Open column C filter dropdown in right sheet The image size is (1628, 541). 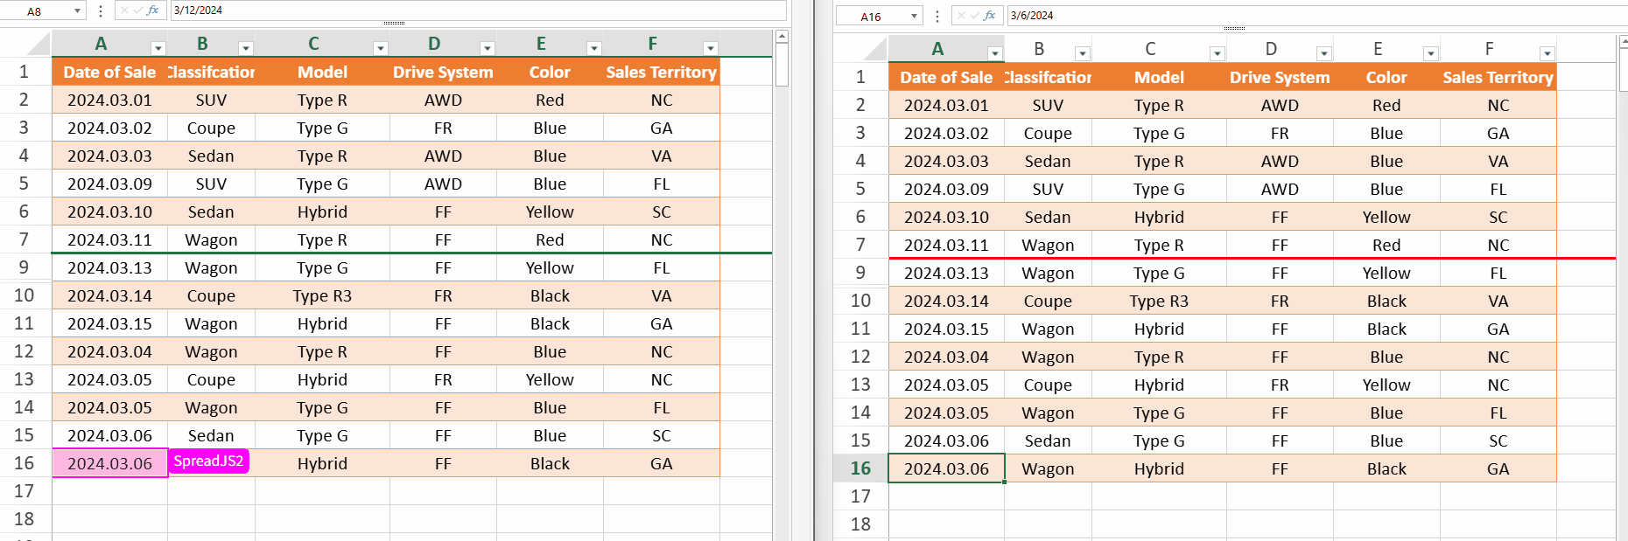[x=1217, y=54]
